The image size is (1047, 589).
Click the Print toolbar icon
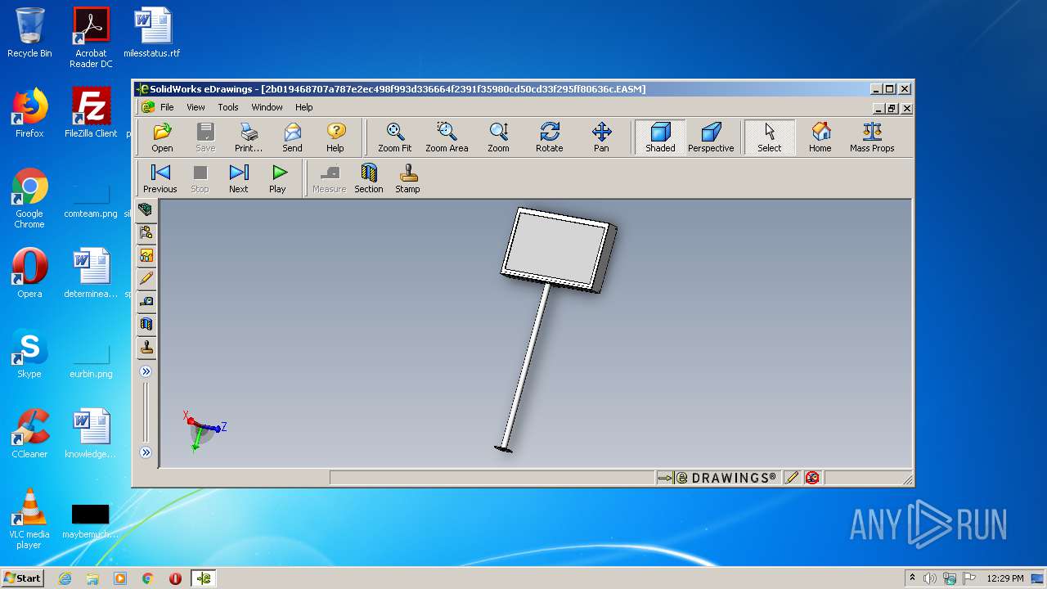249,137
